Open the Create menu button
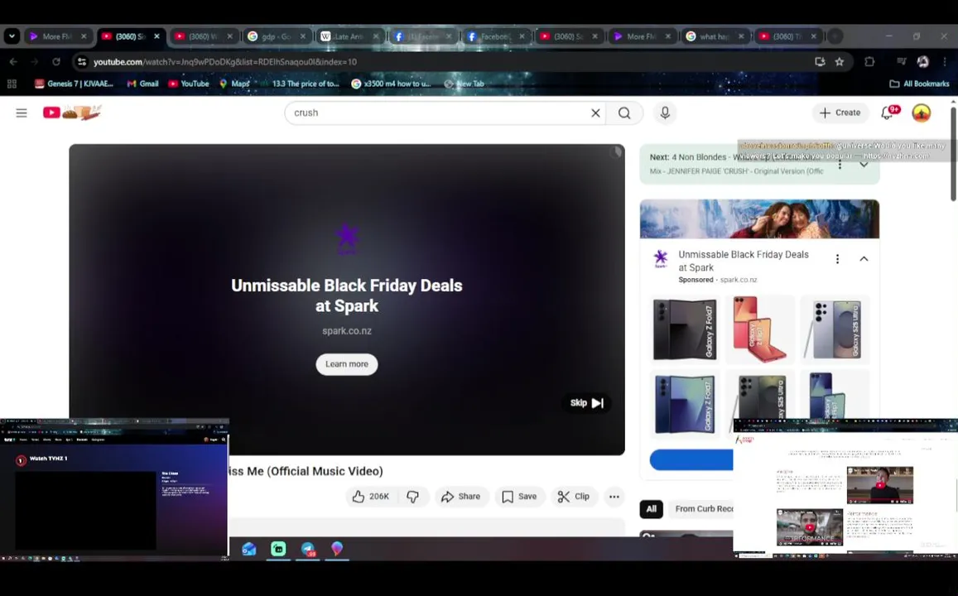The width and height of the screenshot is (958, 596). 840,113
